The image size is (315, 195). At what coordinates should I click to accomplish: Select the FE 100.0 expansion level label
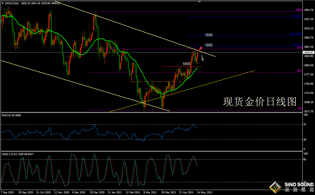297,34
